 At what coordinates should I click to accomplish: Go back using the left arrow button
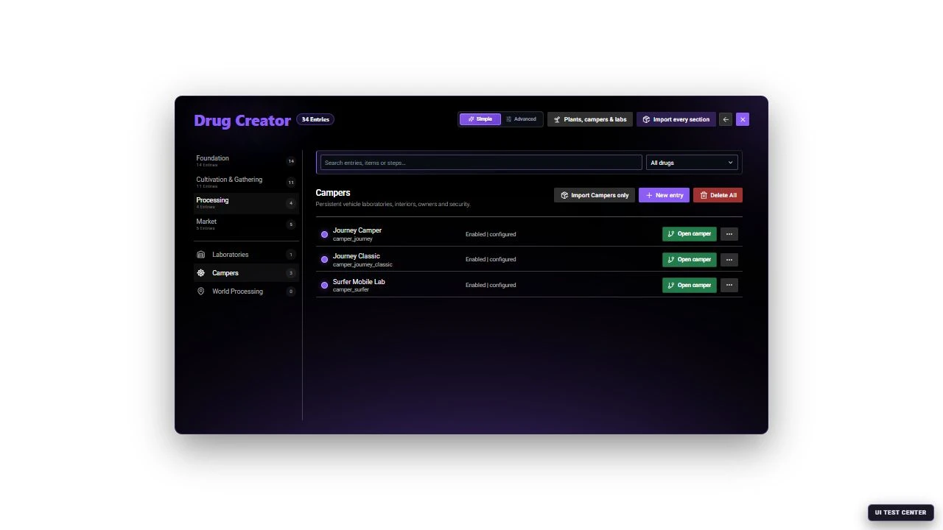[726, 119]
